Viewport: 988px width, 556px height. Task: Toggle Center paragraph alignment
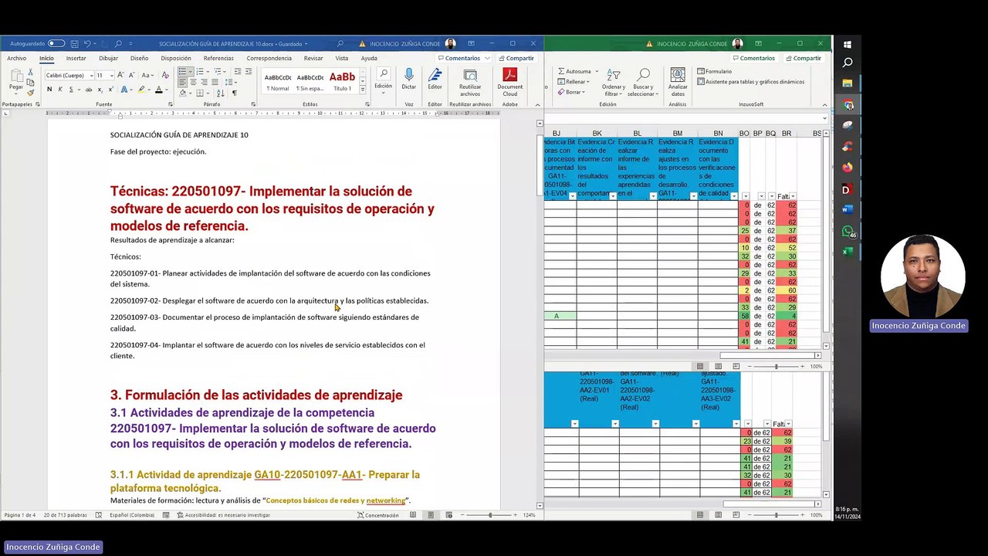194,82
